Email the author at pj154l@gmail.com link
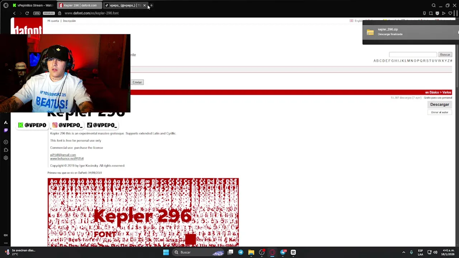 (63, 155)
